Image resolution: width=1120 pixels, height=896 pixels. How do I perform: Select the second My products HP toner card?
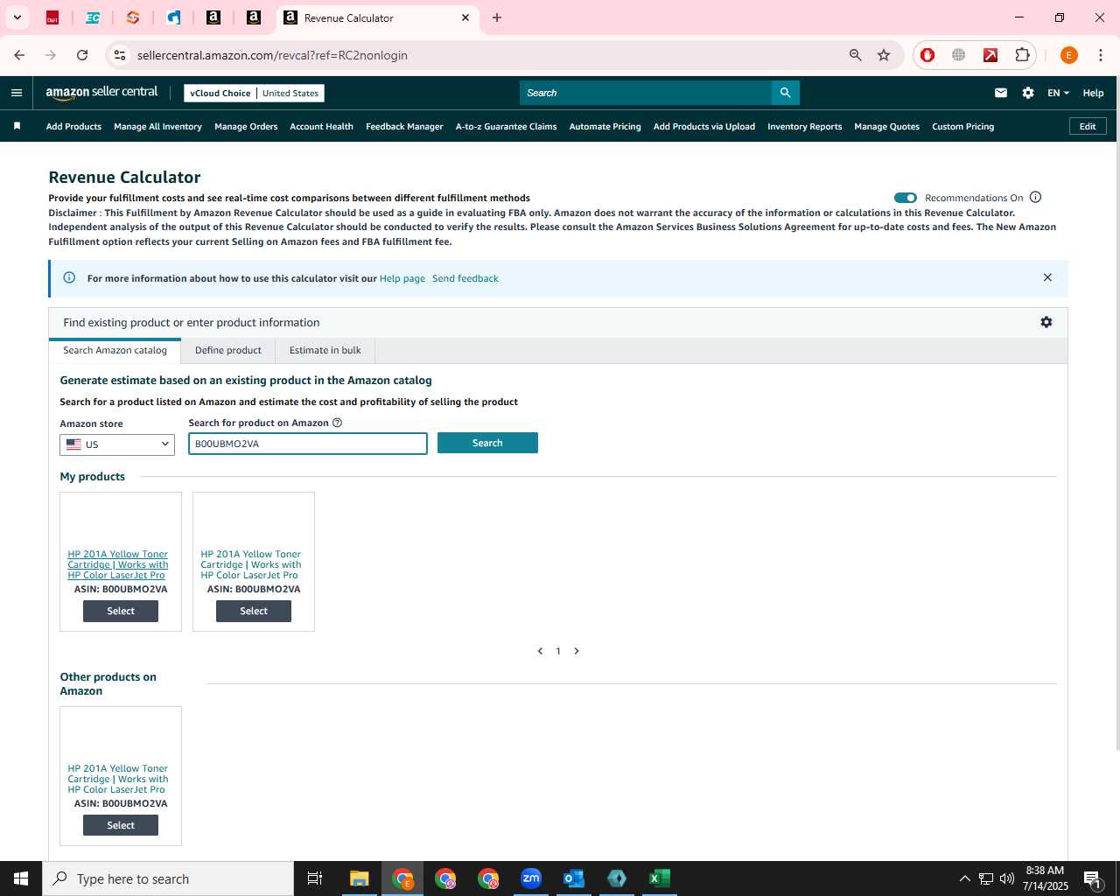[x=254, y=611]
